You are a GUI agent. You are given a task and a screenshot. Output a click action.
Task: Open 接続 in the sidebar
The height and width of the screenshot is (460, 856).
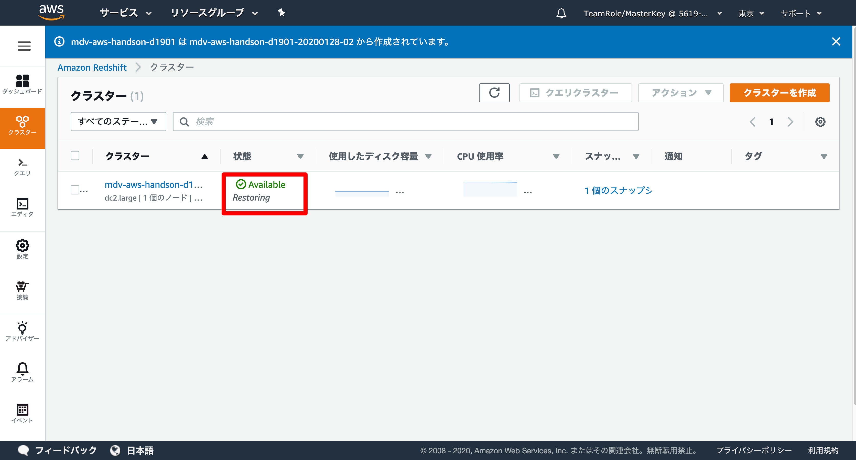(x=22, y=290)
